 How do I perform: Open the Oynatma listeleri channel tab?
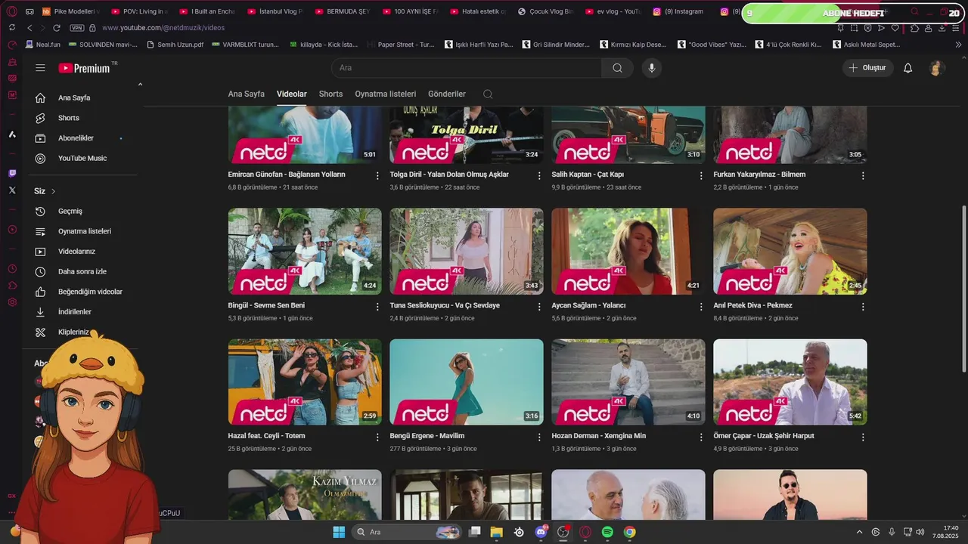click(386, 94)
